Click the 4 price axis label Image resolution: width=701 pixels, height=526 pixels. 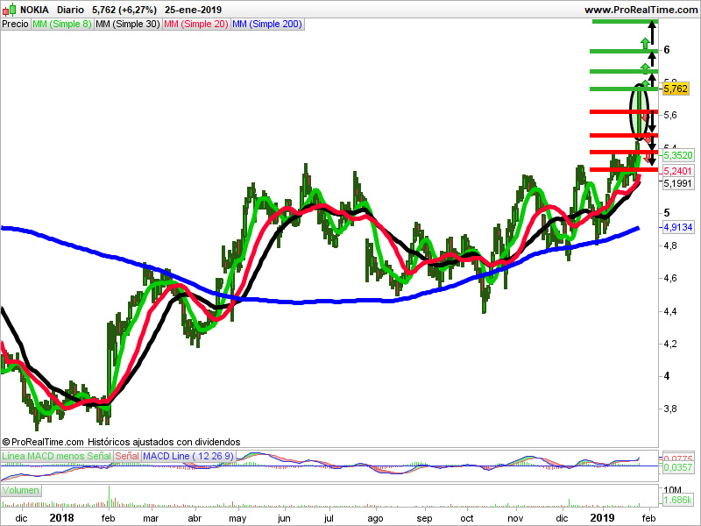click(x=667, y=376)
